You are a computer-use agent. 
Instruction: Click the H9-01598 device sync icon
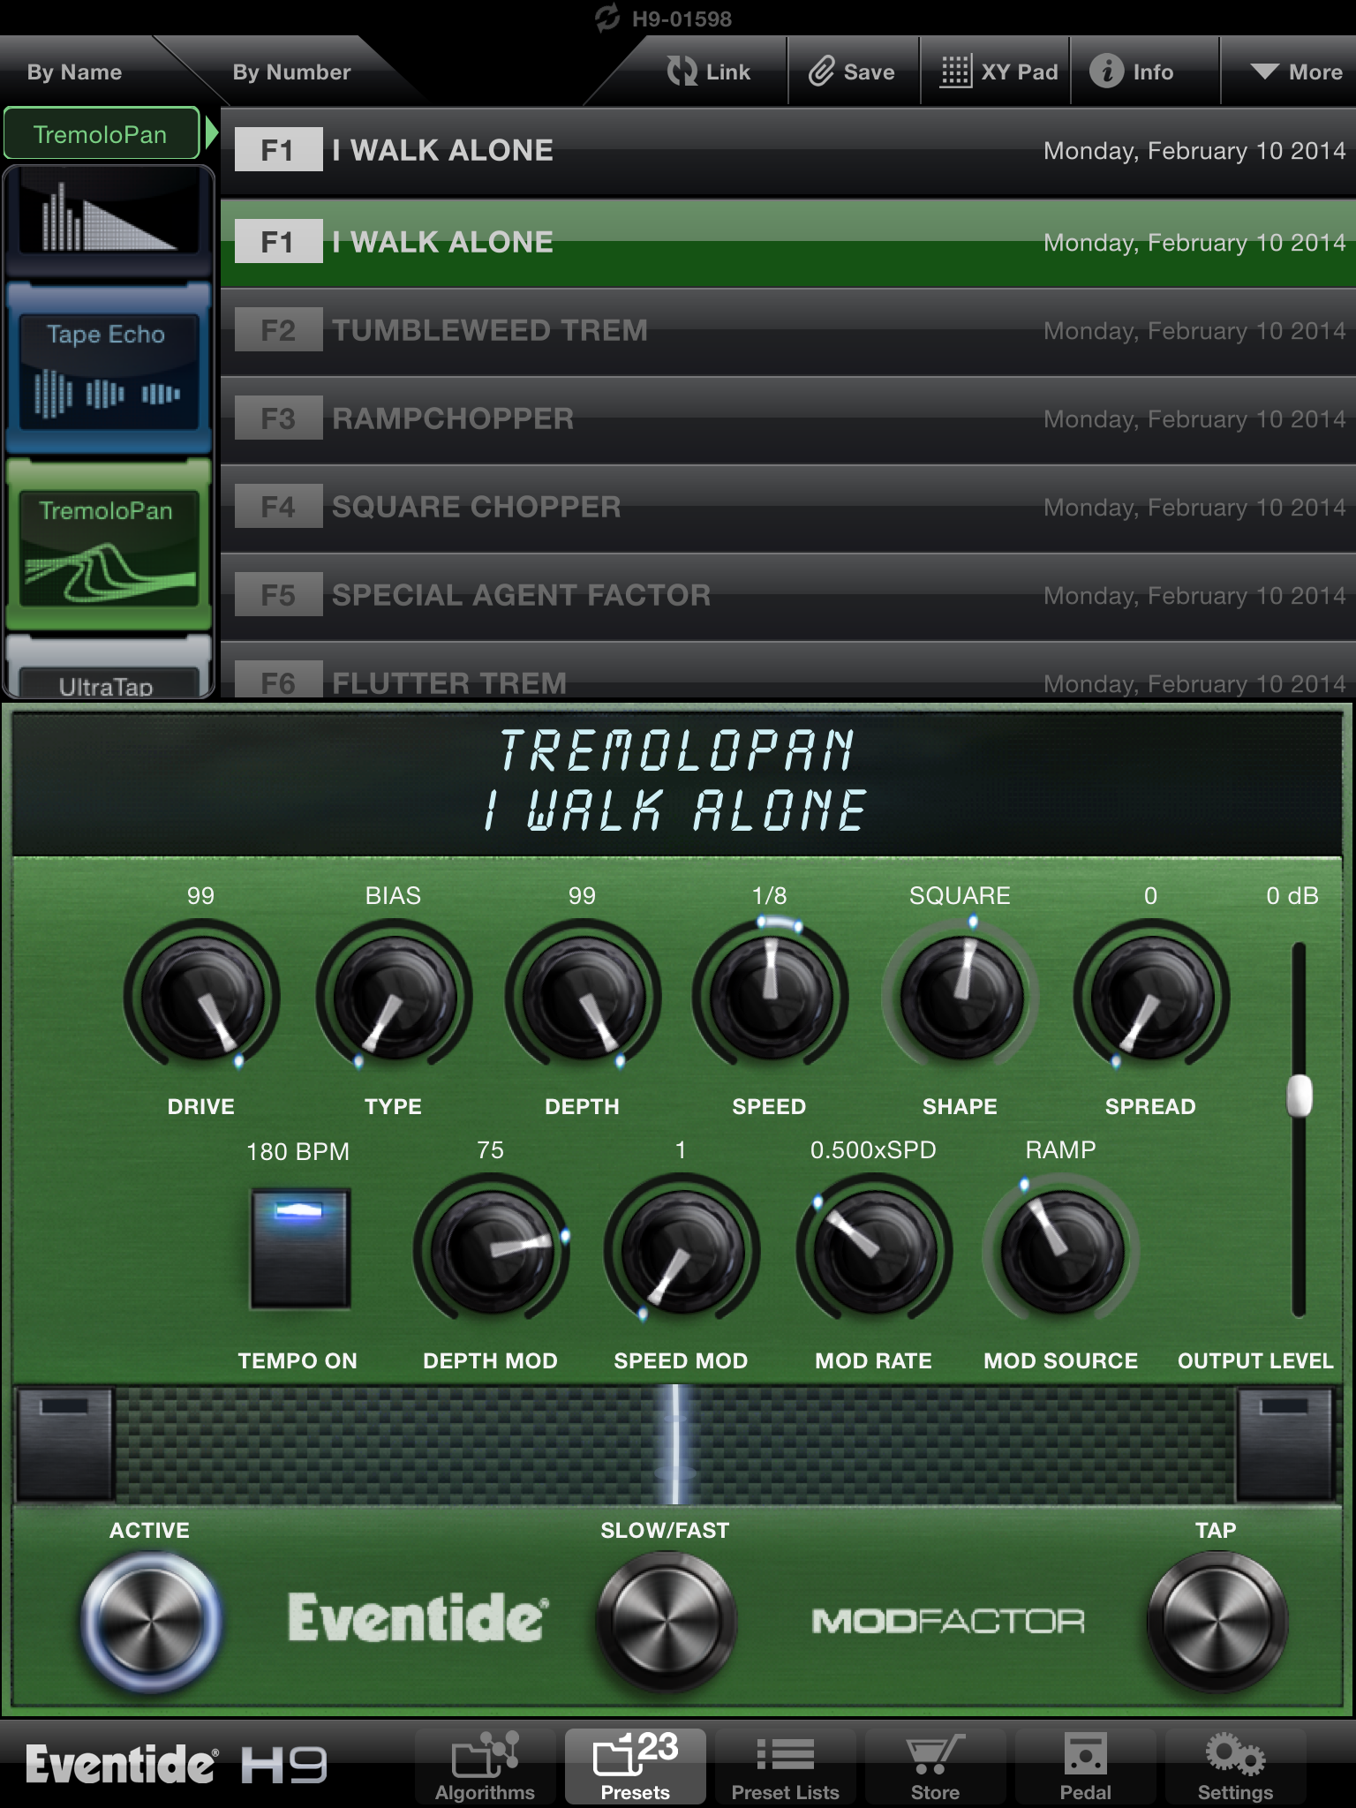coord(607,18)
